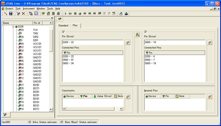Image resolution: width=221 pixels, height=126 pixels.
Task: Toggle the muted speaker icon
Action: tap(60, 19)
